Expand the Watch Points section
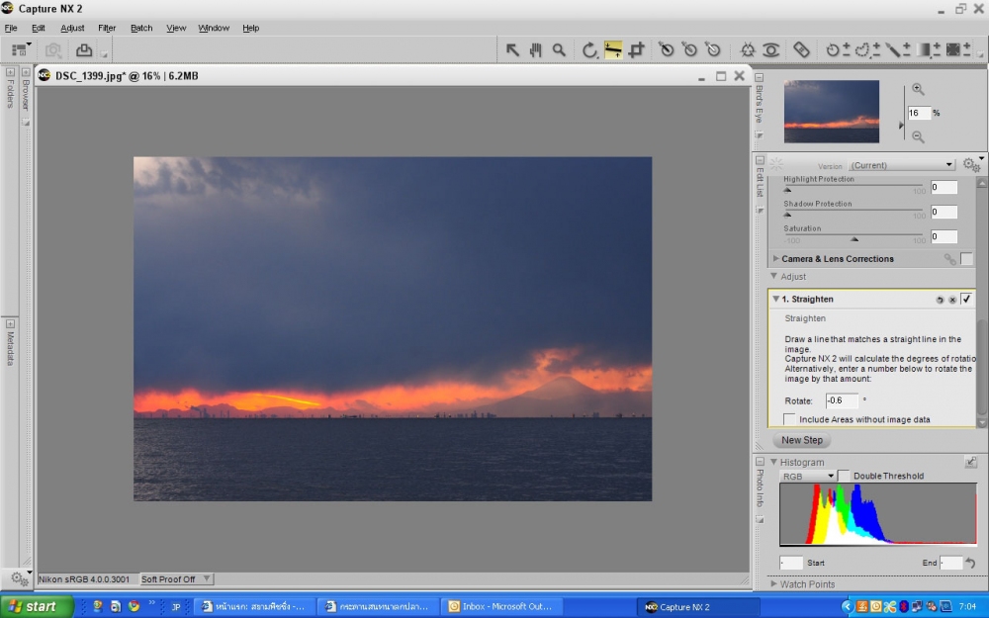 coord(774,584)
